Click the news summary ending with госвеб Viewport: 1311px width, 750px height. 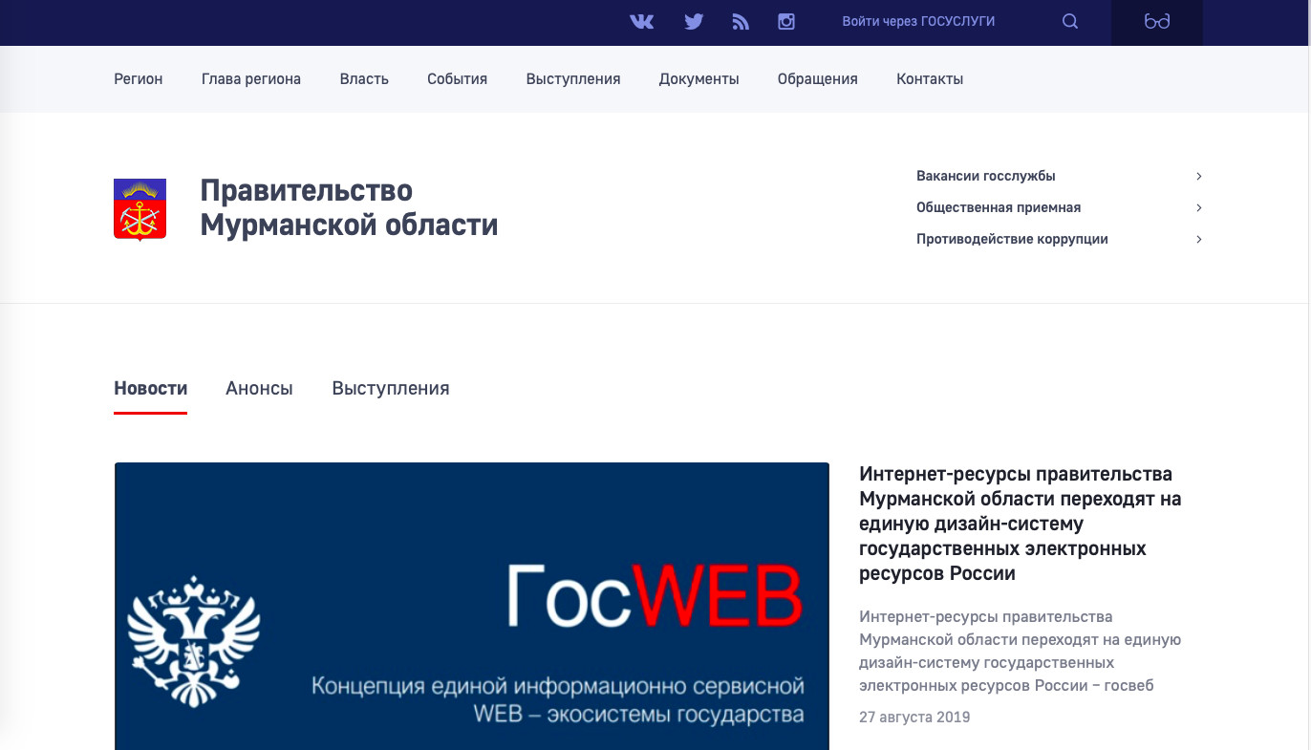[x=1021, y=651]
